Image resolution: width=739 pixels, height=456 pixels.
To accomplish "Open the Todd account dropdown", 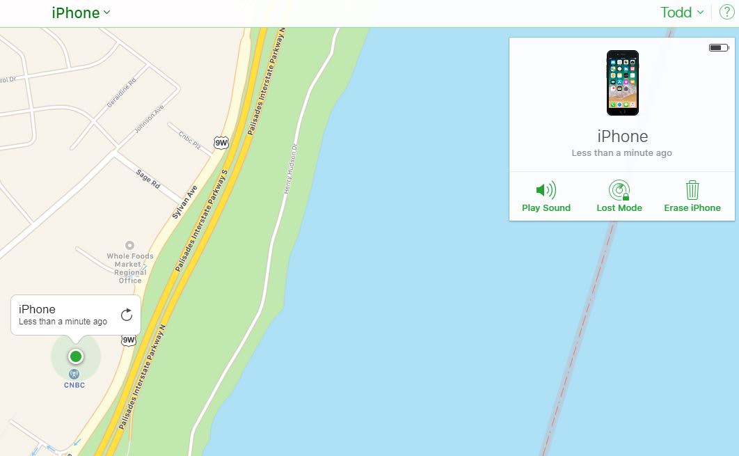I will pyautogui.click(x=681, y=13).
